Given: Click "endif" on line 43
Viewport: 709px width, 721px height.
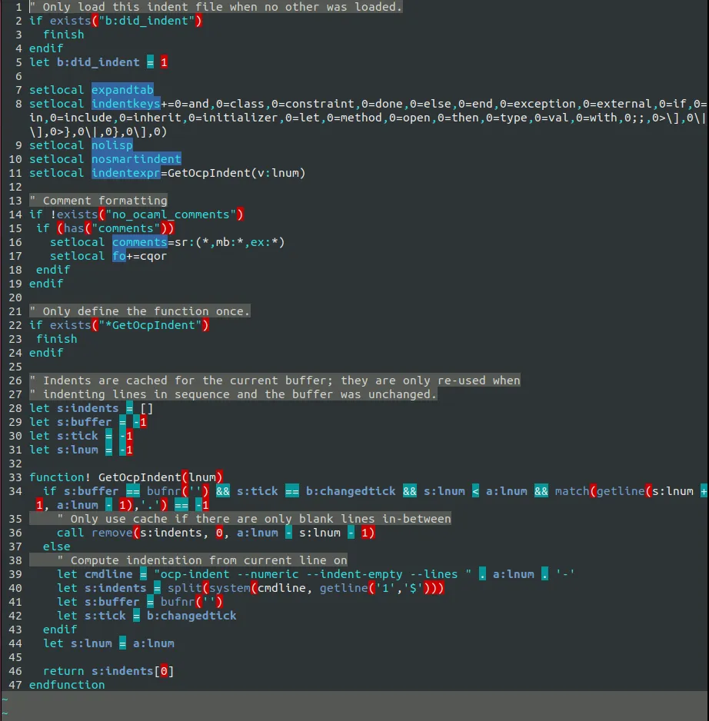Looking at the screenshot, I should tap(60, 629).
